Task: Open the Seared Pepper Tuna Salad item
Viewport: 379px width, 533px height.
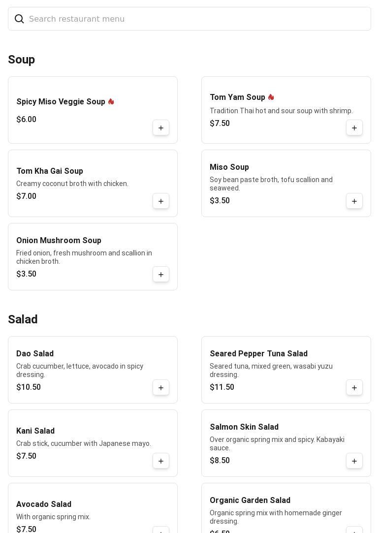Action: 258,354
